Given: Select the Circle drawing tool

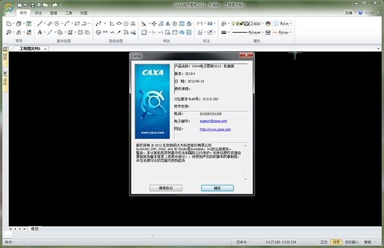Looking at the screenshot, I should (x=56, y=24).
